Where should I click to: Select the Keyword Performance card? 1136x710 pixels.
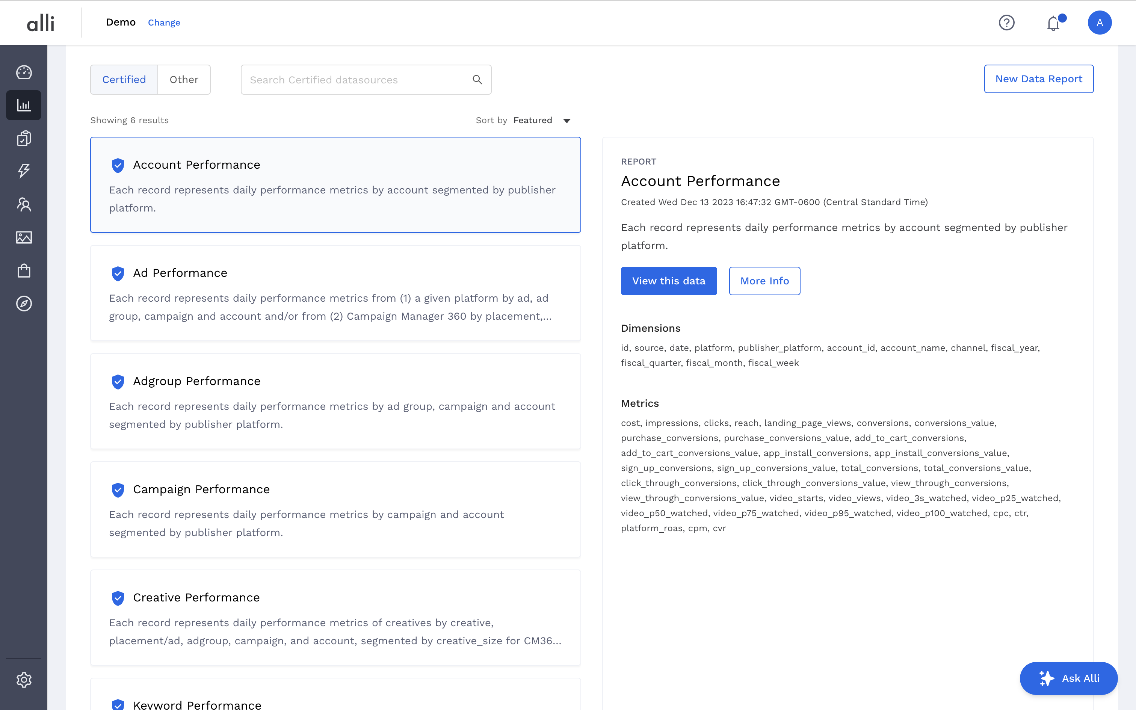pyautogui.click(x=335, y=695)
